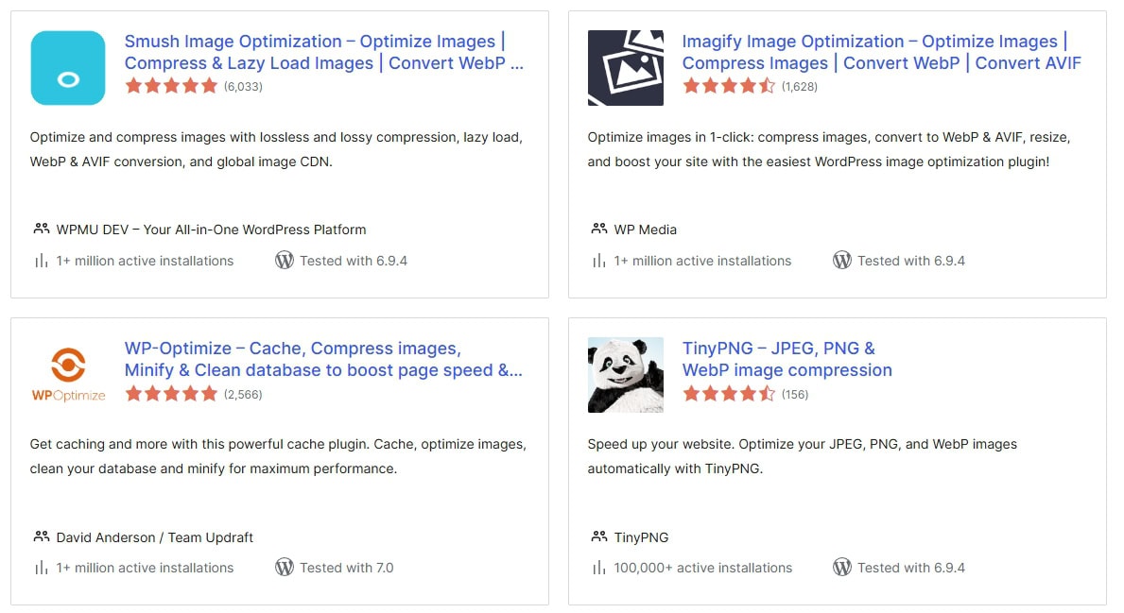The width and height of the screenshot is (1124, 613).
Task: Click the WordPress icon beside Smush's tested version
Action: tap(285, 260)
